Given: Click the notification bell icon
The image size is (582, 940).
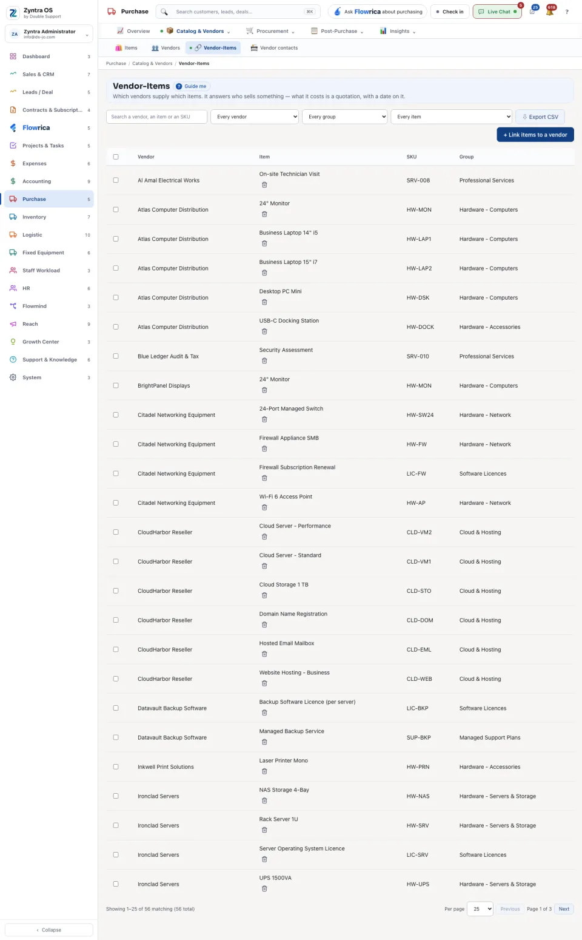Looking at the screenshot, I should [550, 12].
